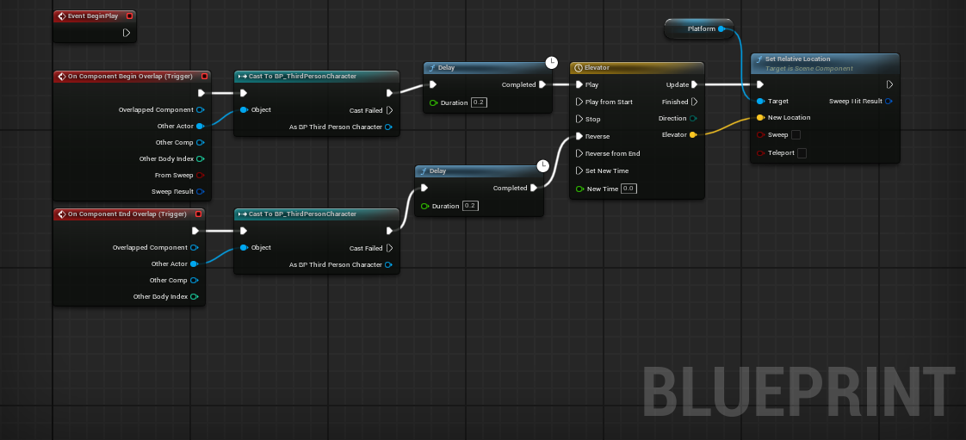
Task: Click Duration pin on the upper Delay node
Action: pyautogui.click(x=433, y=103)
